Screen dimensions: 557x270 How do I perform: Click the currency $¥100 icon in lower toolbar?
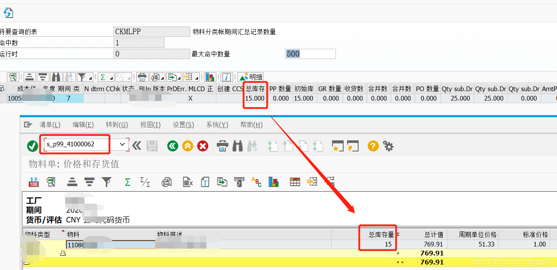point(33,182)
